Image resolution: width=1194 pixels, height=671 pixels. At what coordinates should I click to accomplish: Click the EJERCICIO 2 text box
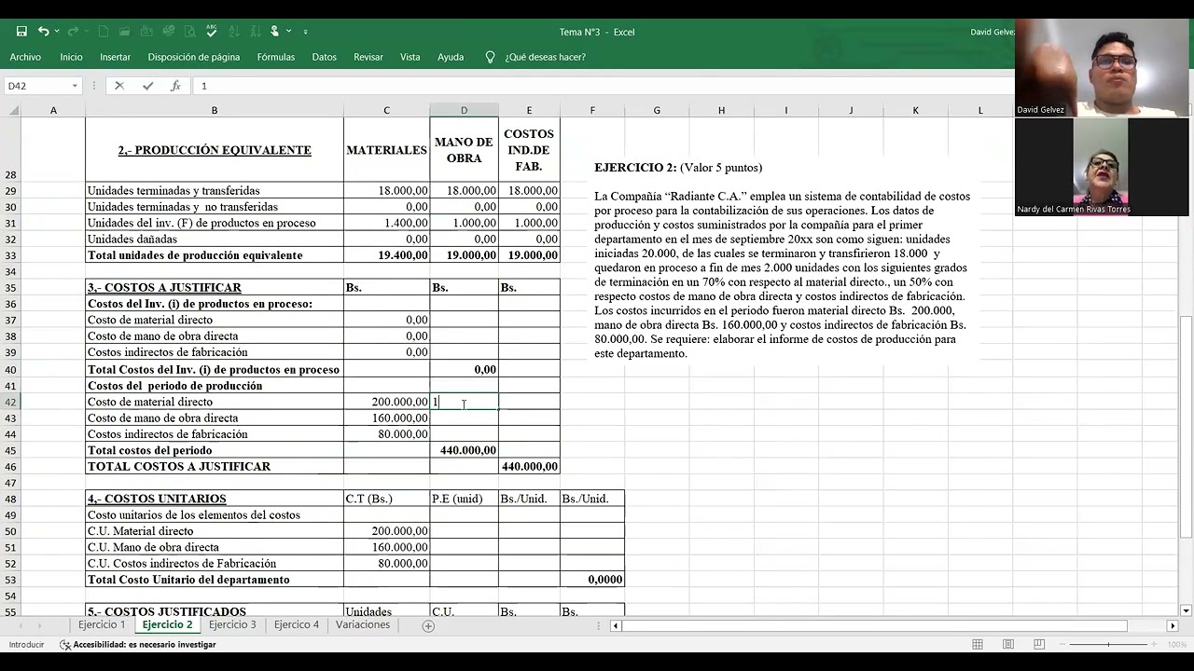pyautogui.click(x=784, y=261)
